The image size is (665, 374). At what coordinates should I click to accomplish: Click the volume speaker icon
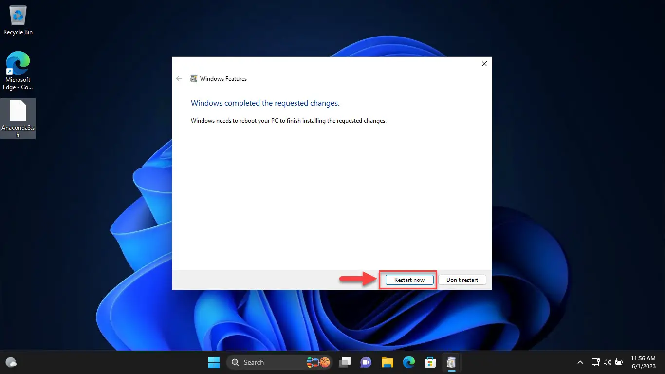click(607, 362)
